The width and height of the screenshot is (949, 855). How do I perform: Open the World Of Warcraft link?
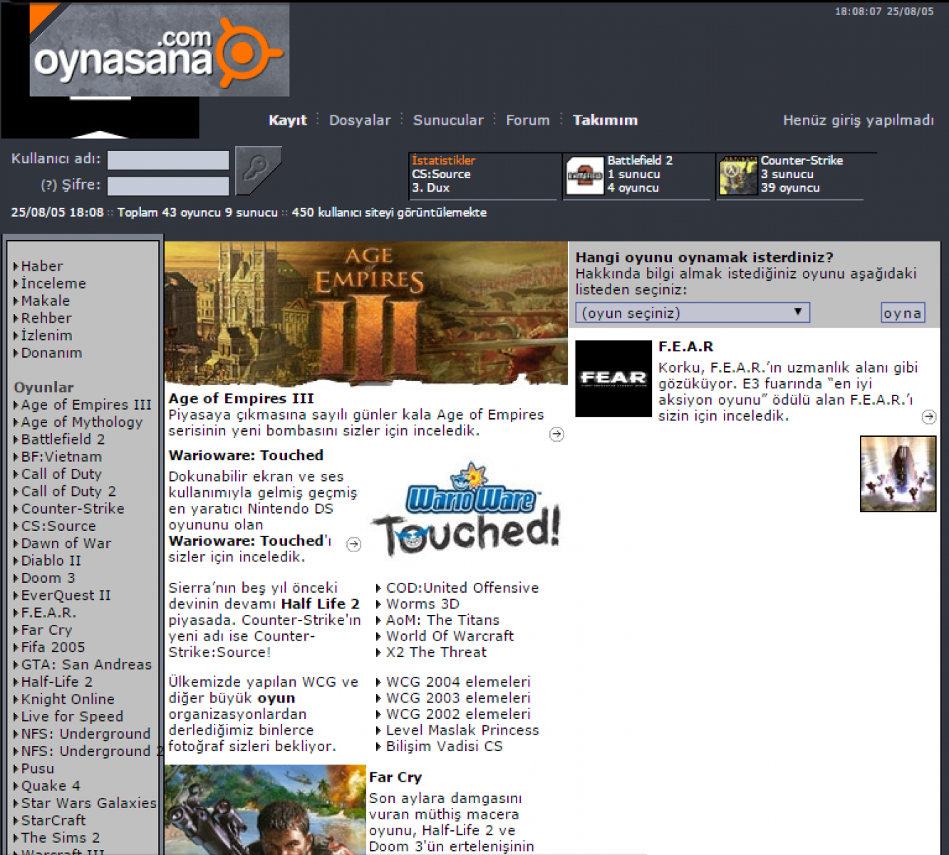point(450,636)
